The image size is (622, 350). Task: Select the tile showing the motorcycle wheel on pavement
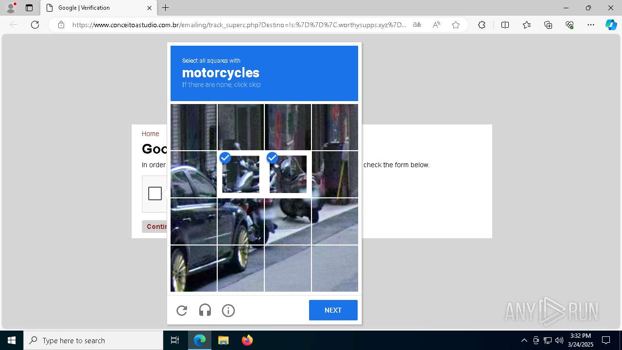click(288, 221)
